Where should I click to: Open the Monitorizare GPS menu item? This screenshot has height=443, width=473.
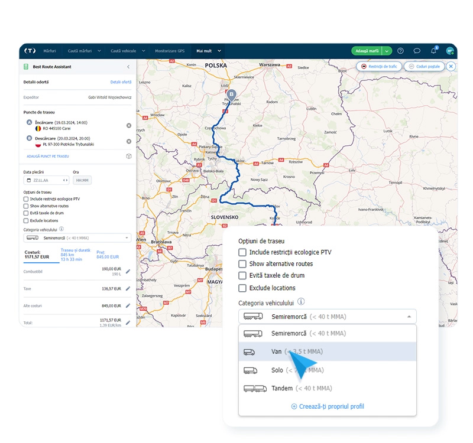[170, 51]
